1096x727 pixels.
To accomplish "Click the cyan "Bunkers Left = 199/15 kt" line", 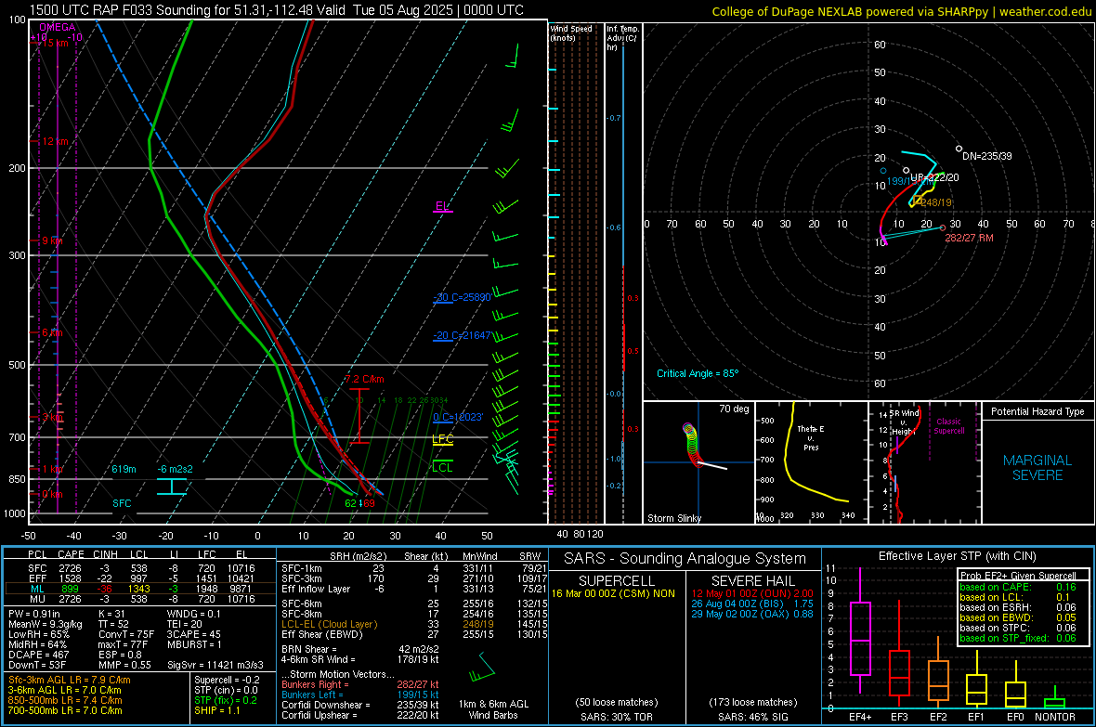I will tap(360, 695).
